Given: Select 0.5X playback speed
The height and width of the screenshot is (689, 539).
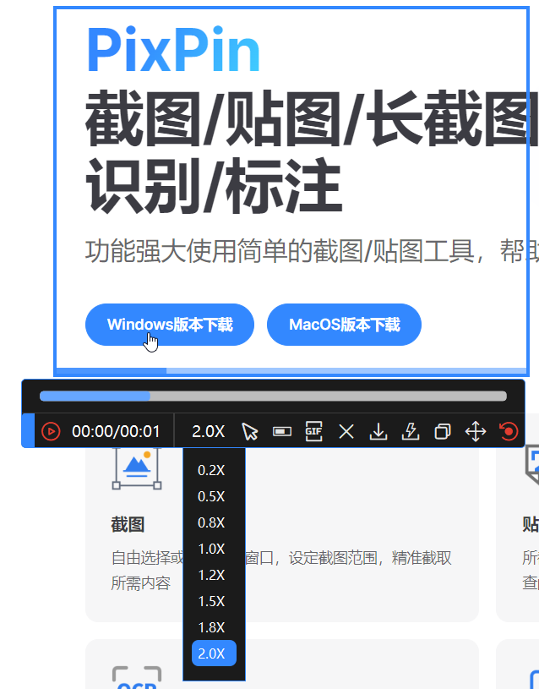Looking at the screenshot, I should pos(211,496).
